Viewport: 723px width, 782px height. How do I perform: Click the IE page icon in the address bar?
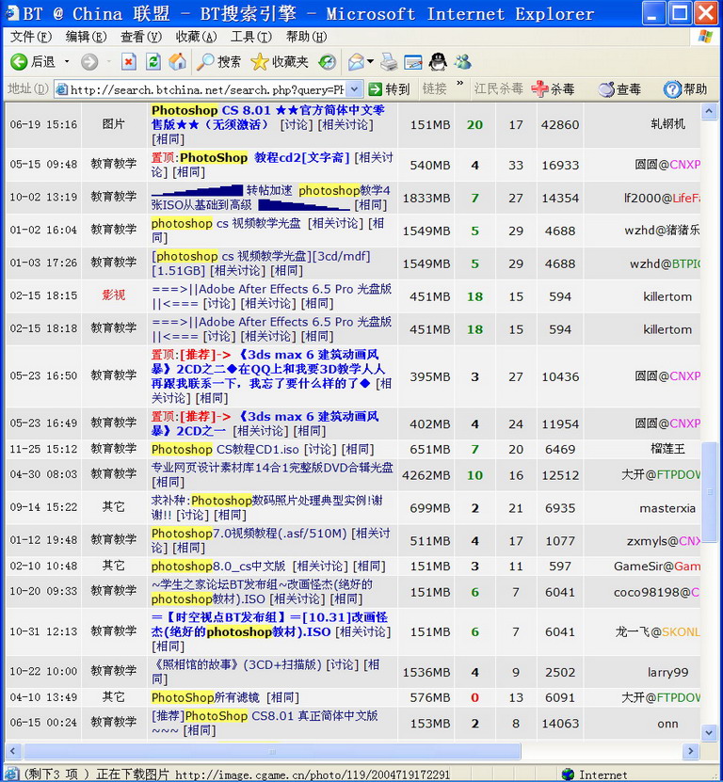pyautogui.click(x=62, y=89)
